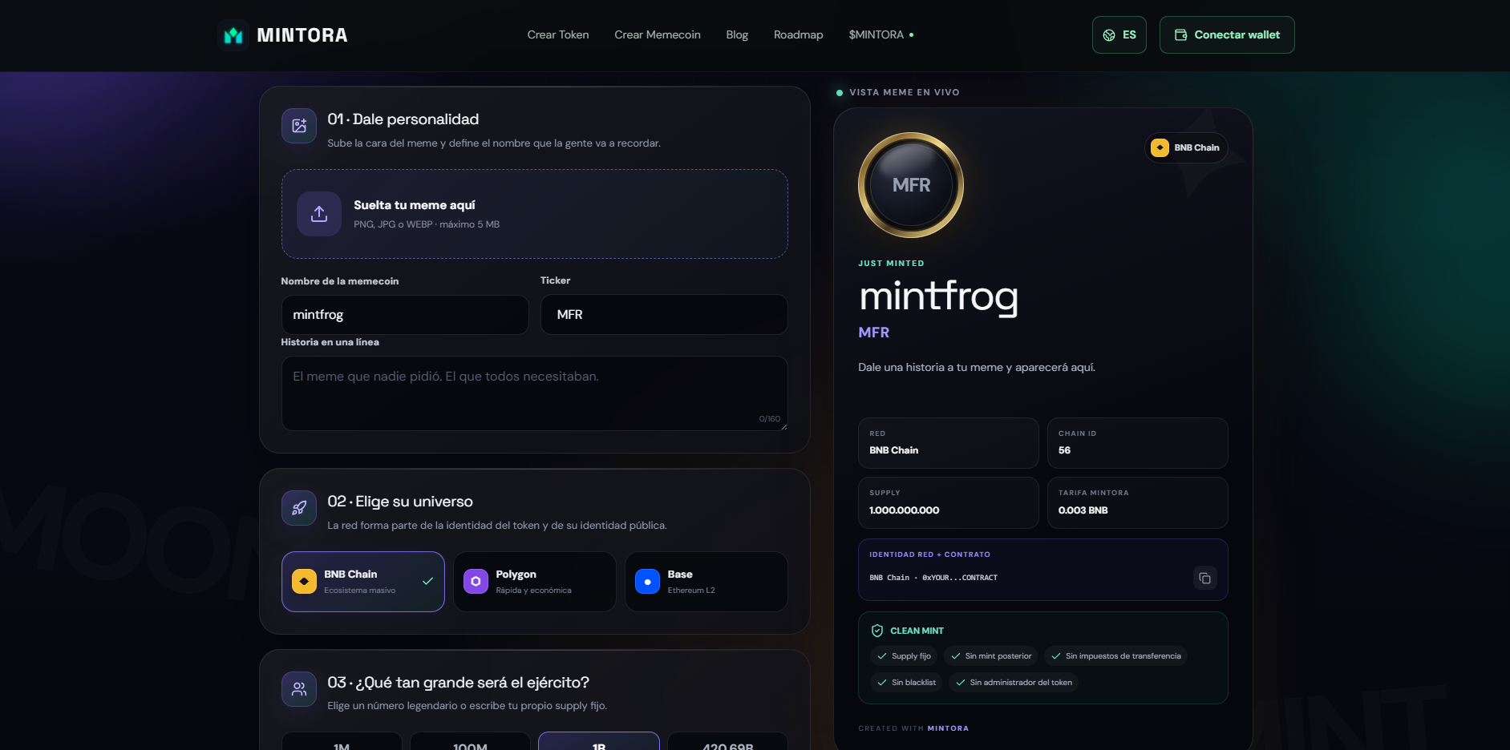
Task: Open the ES language selector
Action: [x=1119, y=35]
